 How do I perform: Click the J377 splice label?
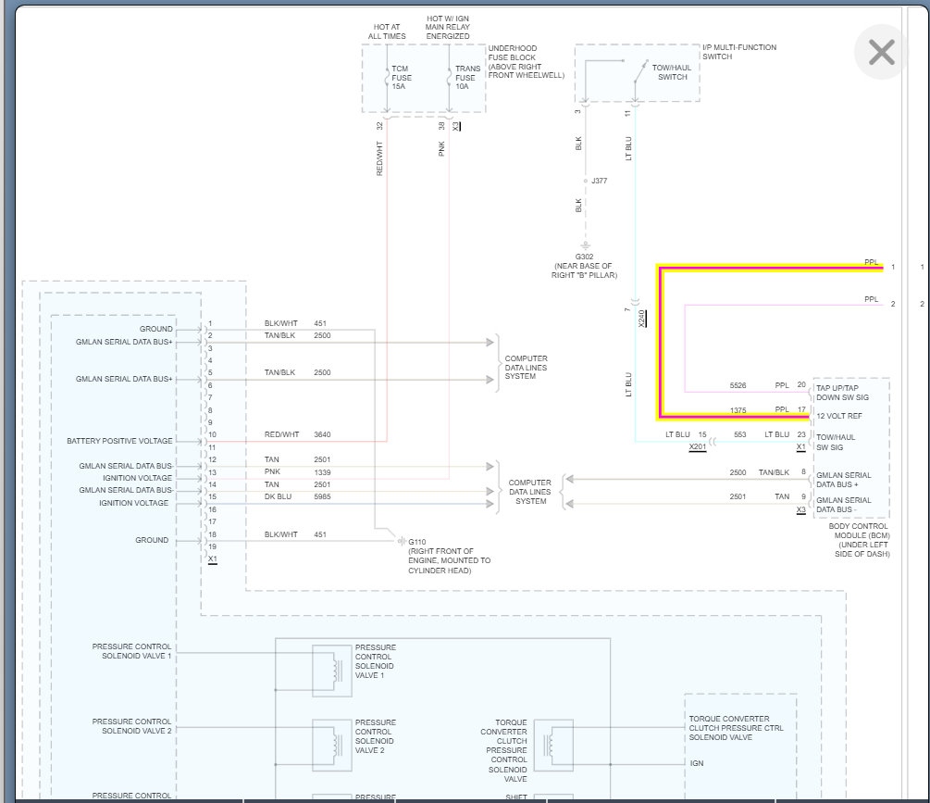[x=599, y=181]
